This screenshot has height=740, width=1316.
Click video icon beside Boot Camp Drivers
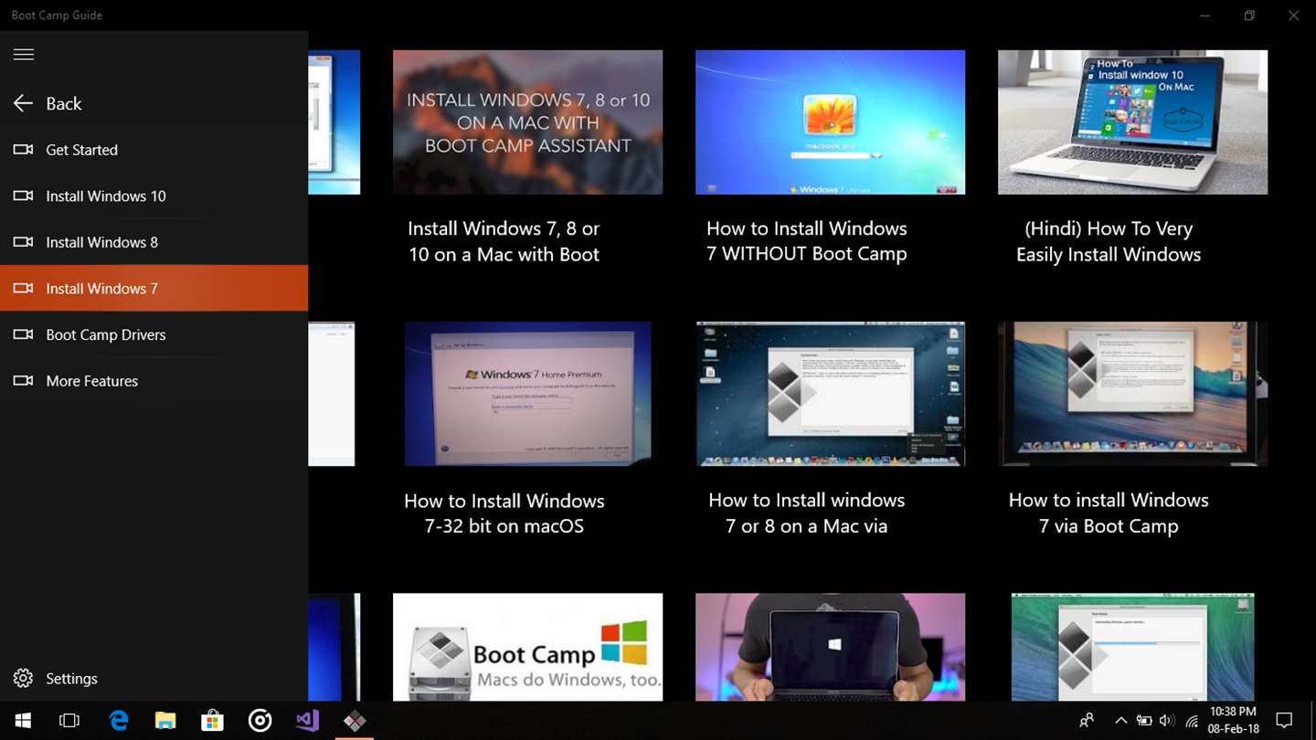click(x=23, y=334)
